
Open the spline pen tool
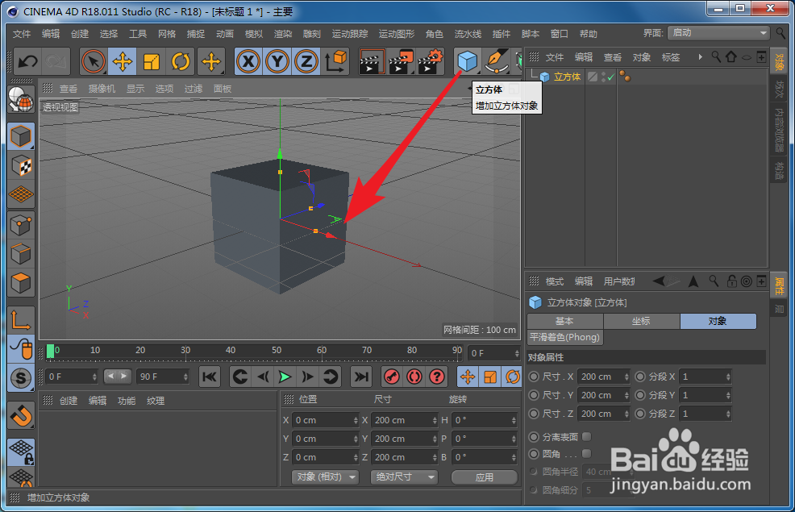(497, 62)
